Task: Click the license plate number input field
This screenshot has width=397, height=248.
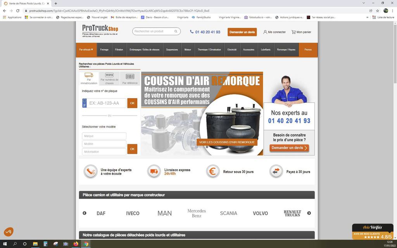Action: coord(106,103)
